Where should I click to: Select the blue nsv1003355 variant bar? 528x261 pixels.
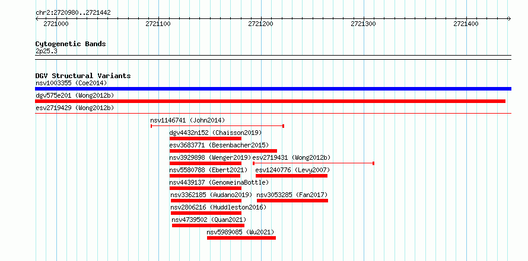pos(273,89)
